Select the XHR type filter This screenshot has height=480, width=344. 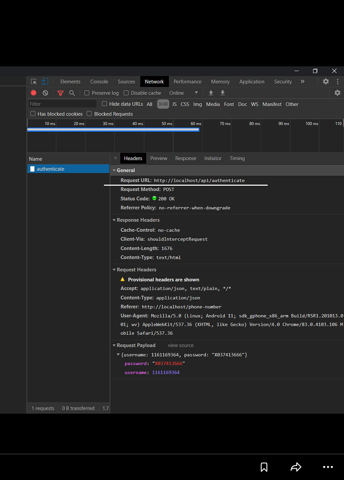[x=163, y=104]
